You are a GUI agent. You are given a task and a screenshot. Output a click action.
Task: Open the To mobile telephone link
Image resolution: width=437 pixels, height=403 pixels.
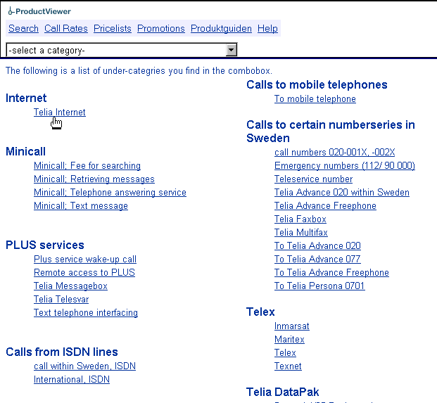315,98
